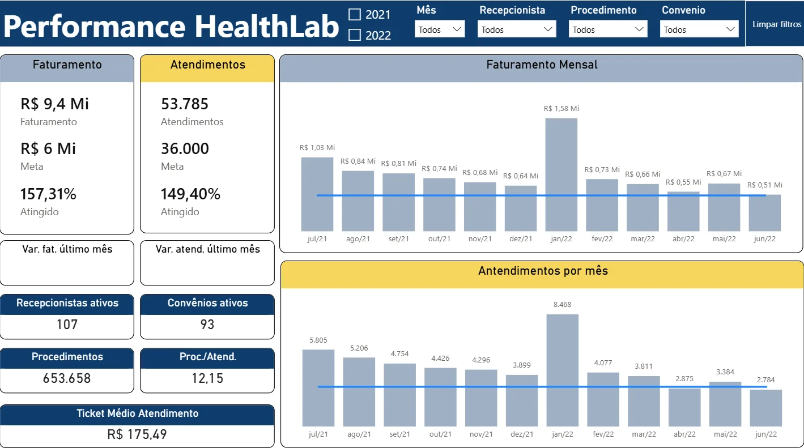The height and width of the screenshot is (448, 804).
Task: Click the jan/22 bar in Antendimentos por mês
Action: [563, 370]
